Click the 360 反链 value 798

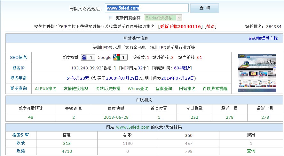click(x=189, y=151)
